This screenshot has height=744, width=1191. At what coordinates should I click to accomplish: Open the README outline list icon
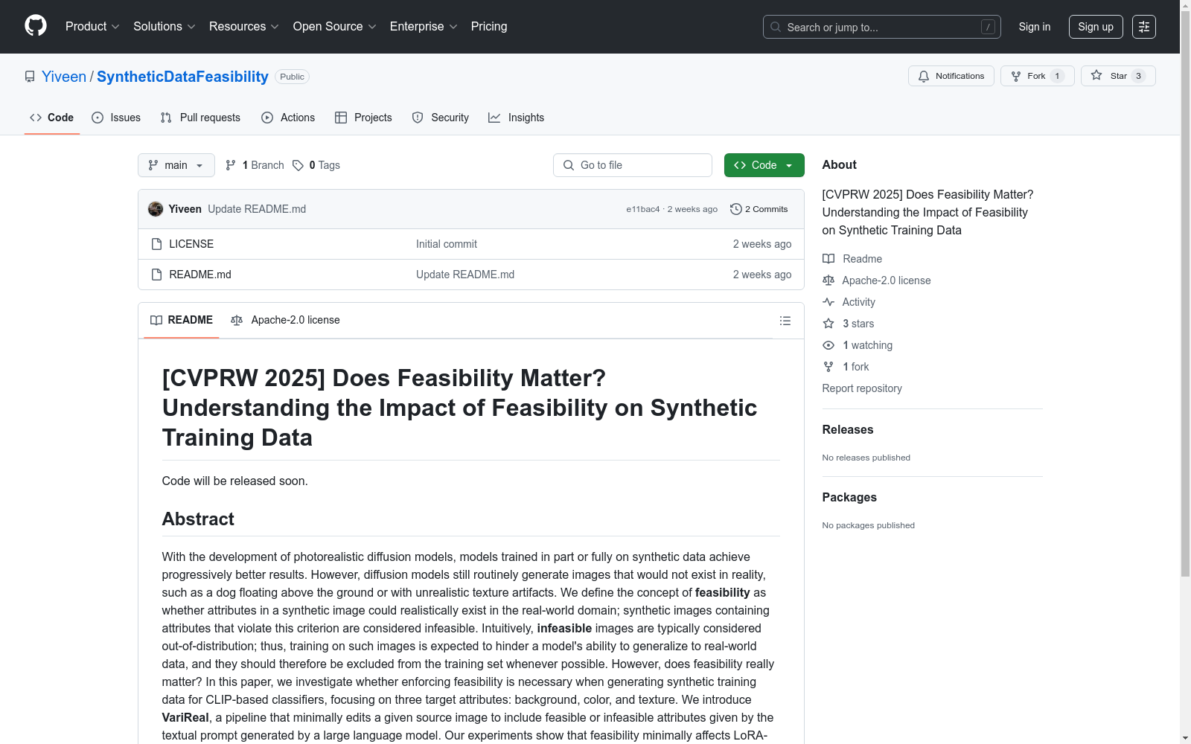tap(785, 321)
